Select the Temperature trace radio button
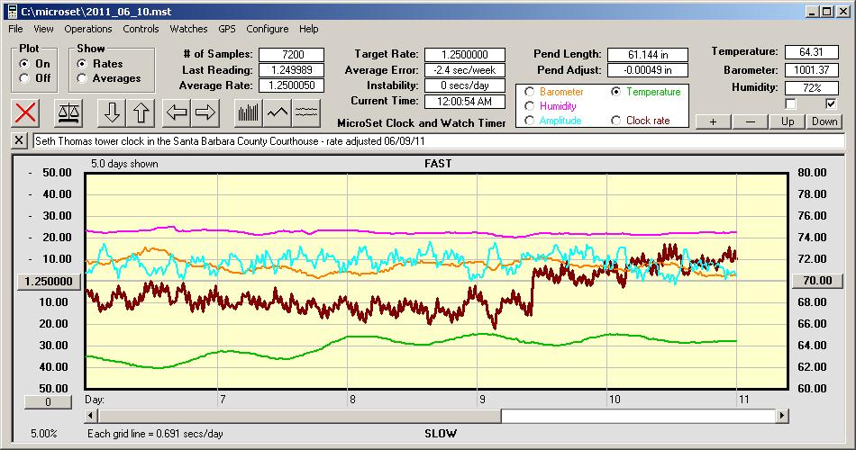 (615, 92)
